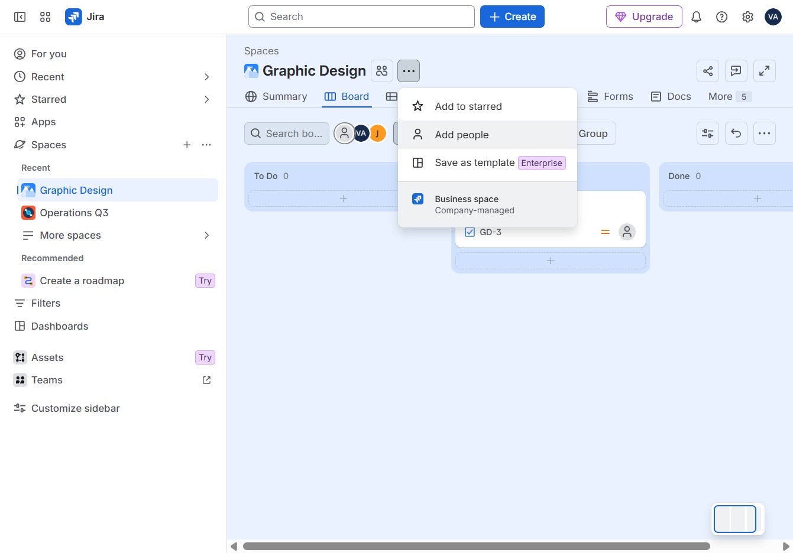Open the Docs tab

click(x=671, y=96)
